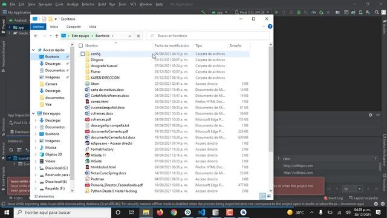This screenshot has width=387, height=218.
Task: Open Task View from the taskbar
Action: [x=132, y=213]
